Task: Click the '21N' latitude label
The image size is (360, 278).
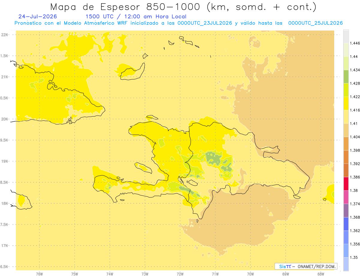Action: pos(5,77)
